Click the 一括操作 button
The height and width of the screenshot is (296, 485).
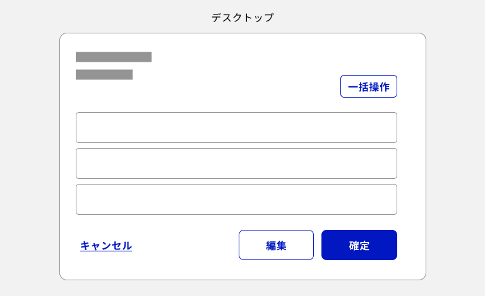[x=368, y=87]
